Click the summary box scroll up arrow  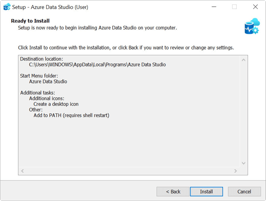point(244,60)
